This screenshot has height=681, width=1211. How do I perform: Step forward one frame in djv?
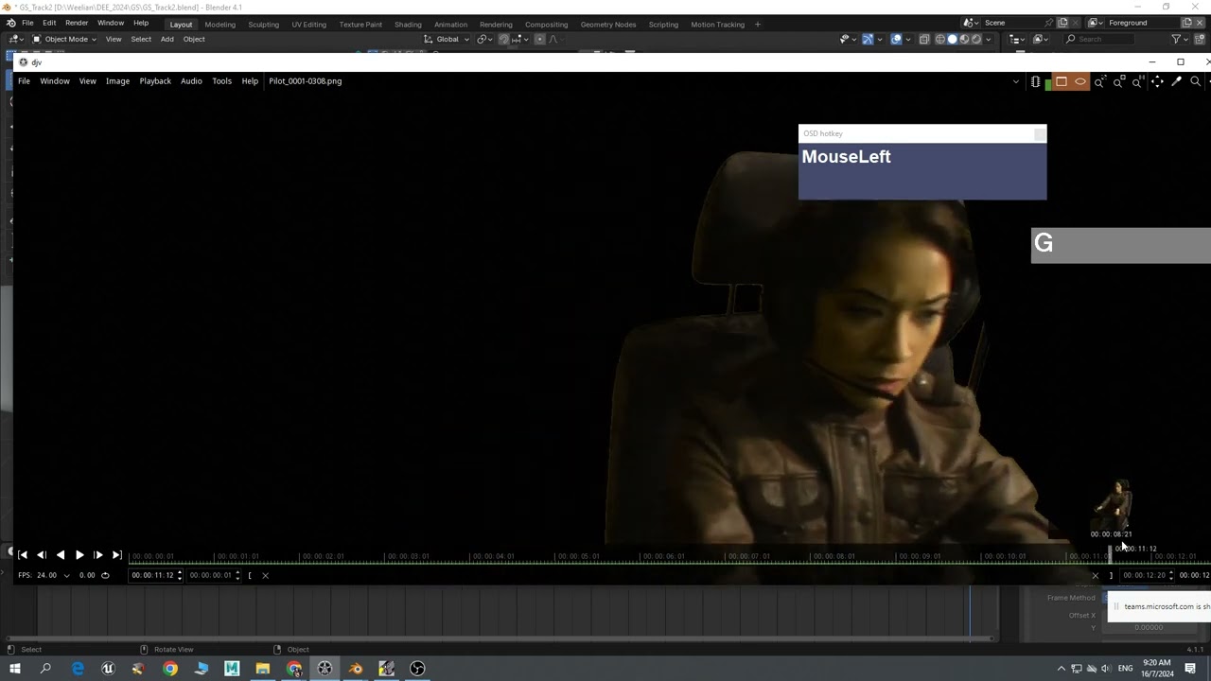[x=98, y=555]
